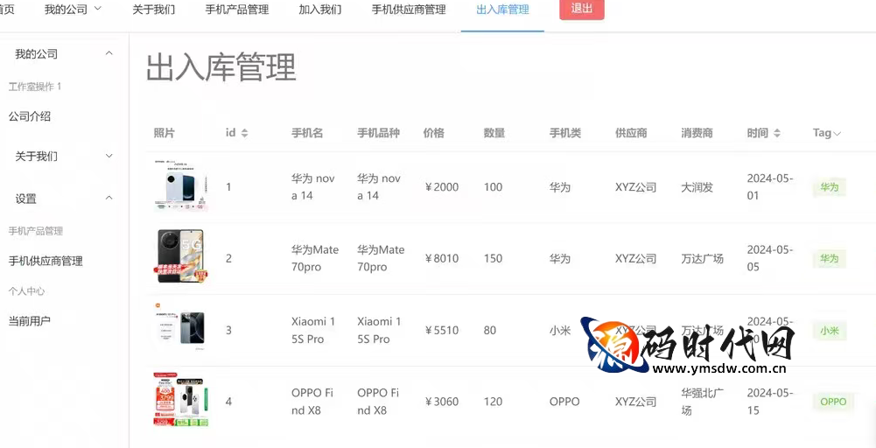Select the ¥3060 price cell
876x448 pixels.
441,402
